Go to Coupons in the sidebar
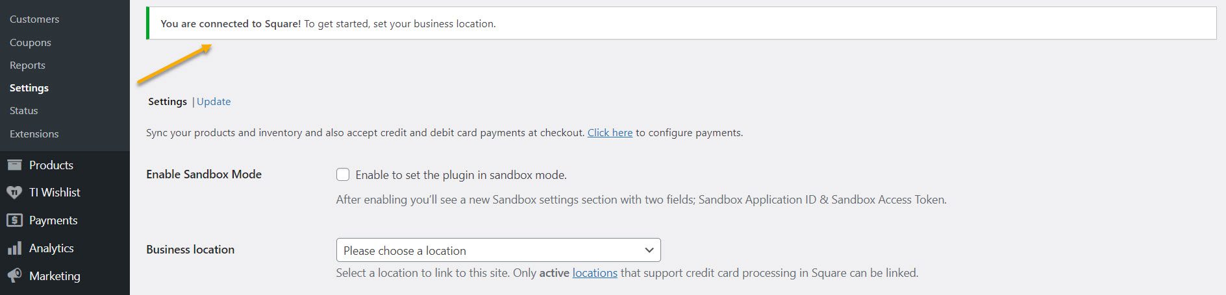Viewport: 1226px width, 295px height. coord(30,43)
